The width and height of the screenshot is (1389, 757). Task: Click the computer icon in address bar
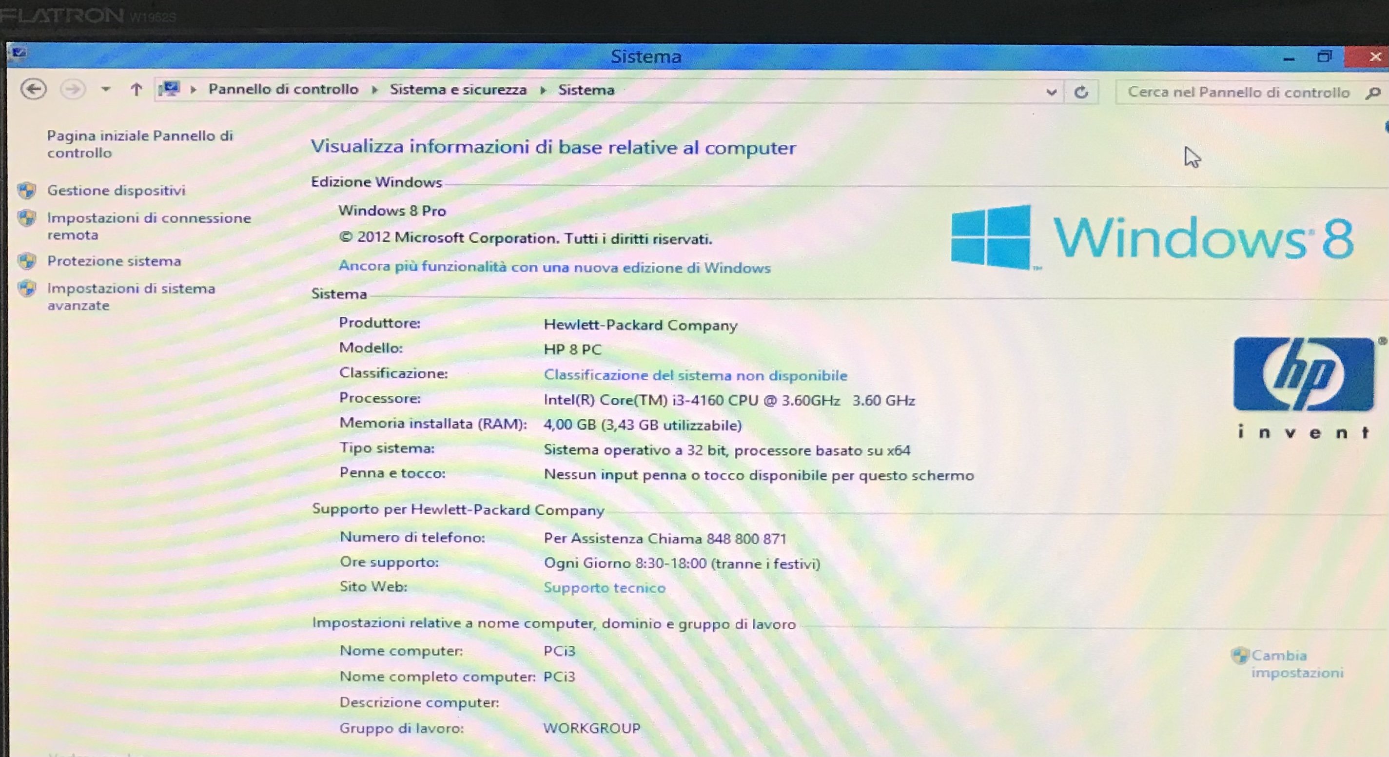169,89
